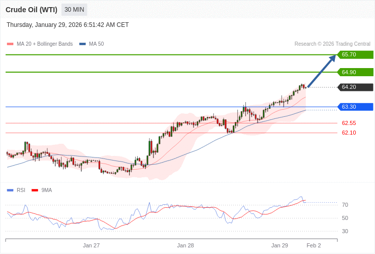Click the 62.10 support level label
Screen dimensions: 375x254
point(349,133)
